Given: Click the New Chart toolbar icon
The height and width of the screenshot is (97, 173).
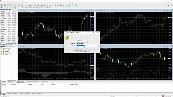Looking at the screenshot, I should 2,5.
